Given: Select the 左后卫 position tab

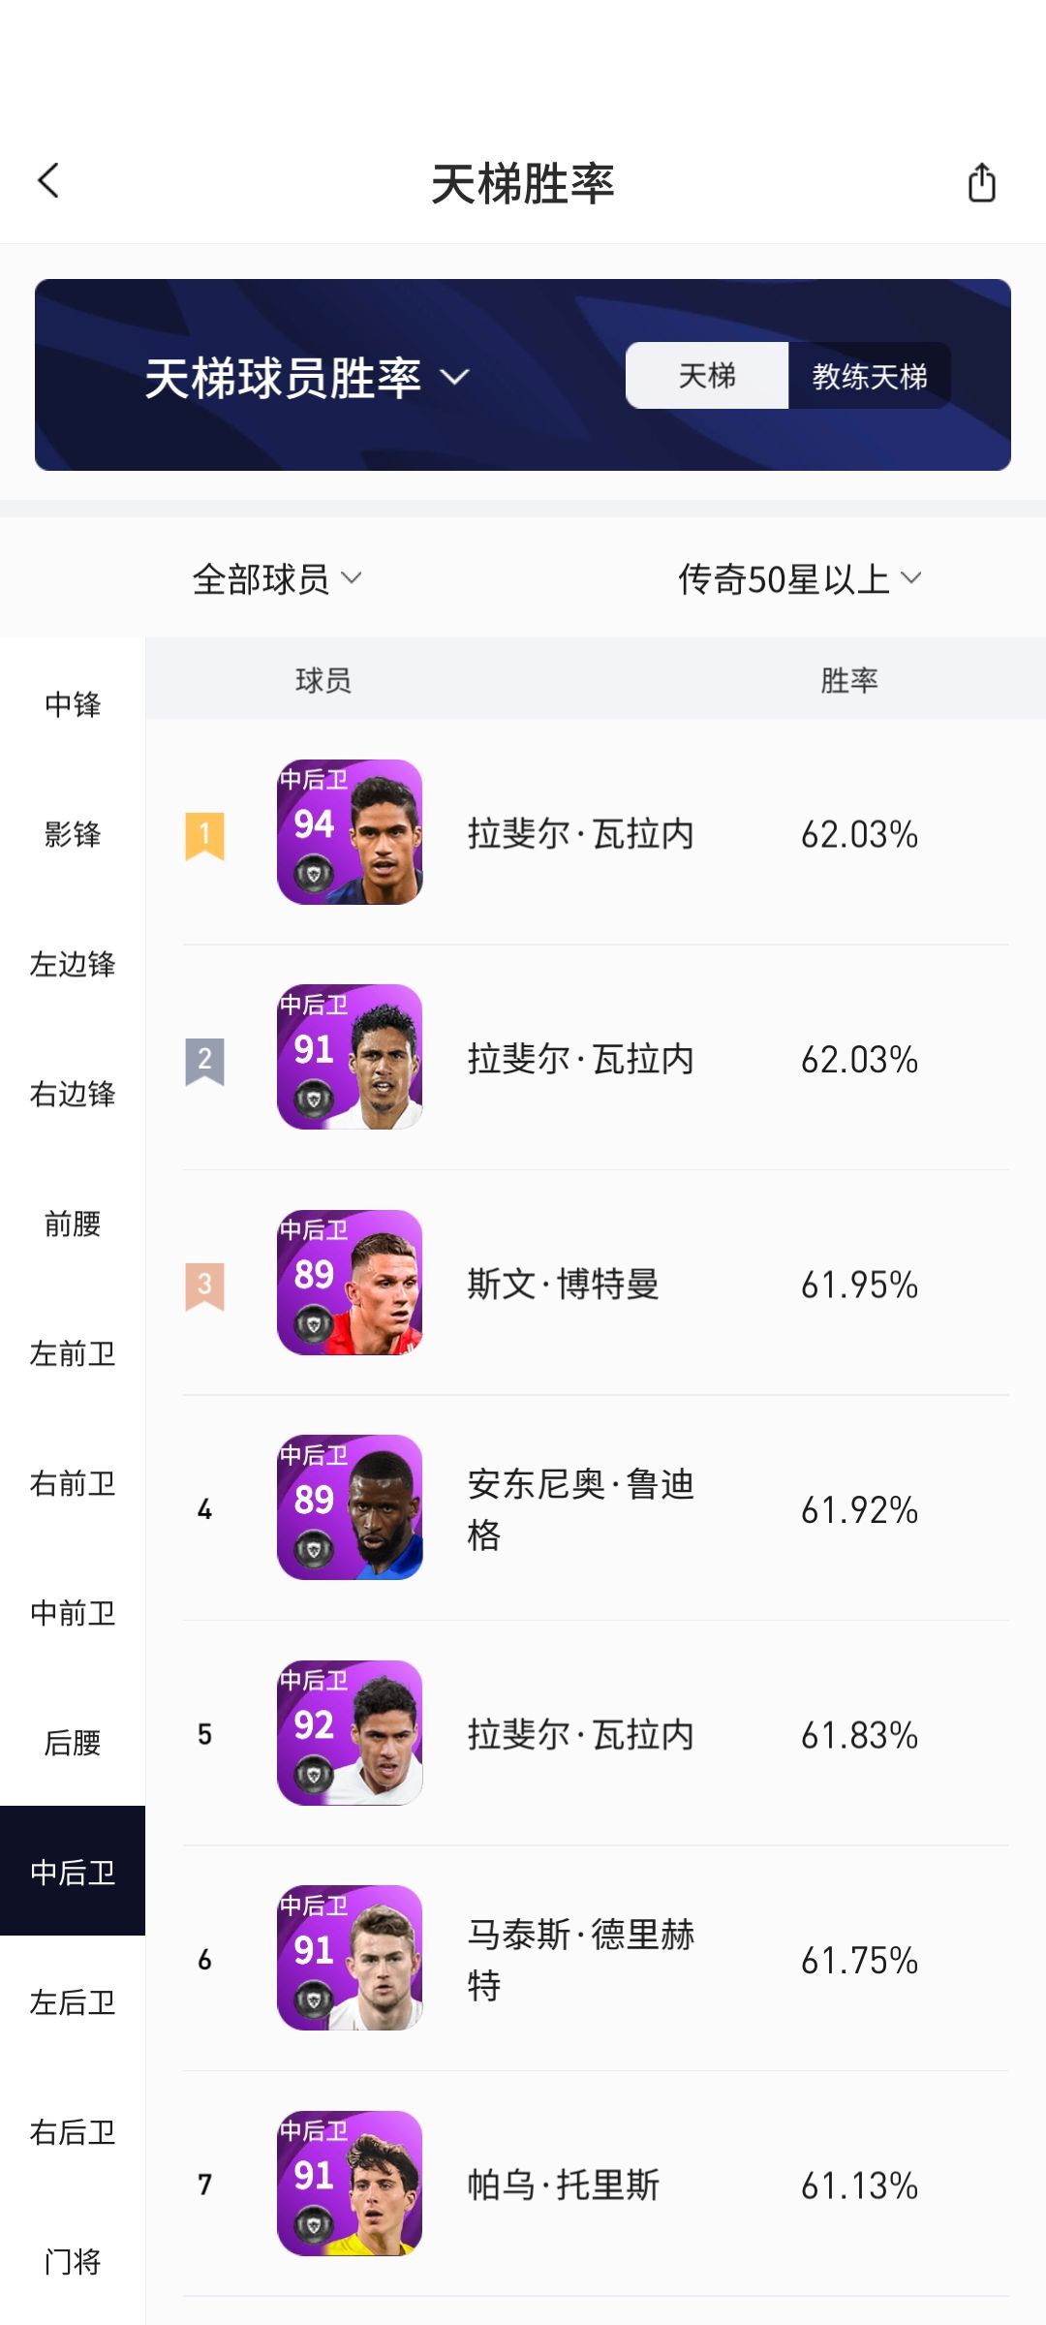Looking at the screenshot, I should point(73,2002).
